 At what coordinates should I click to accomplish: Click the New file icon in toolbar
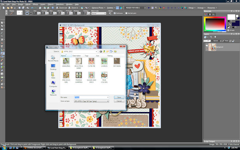[4, 8]
